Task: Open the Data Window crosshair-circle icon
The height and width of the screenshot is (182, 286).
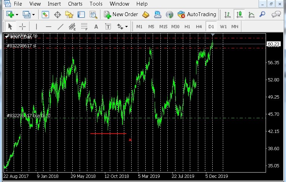Action: 58,14
